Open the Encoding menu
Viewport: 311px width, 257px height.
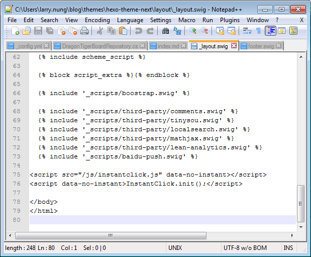pos(97,20)
